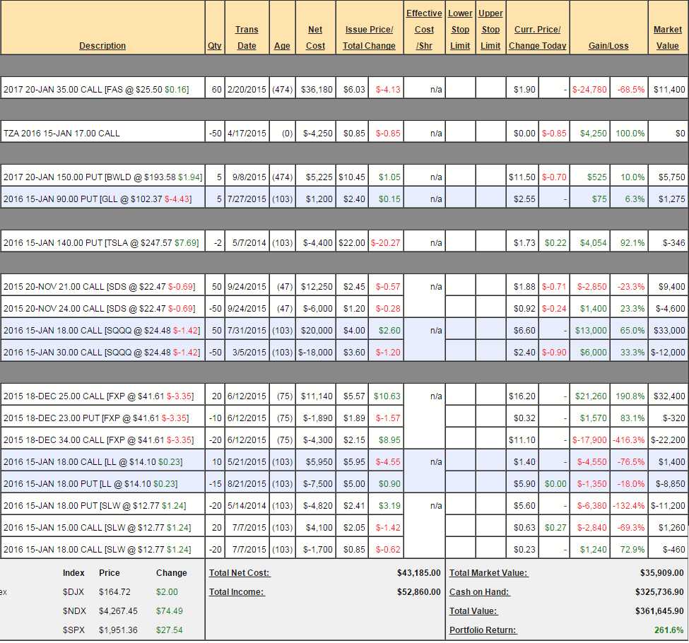
Task: Click the Age column header
Action: tap(282, 46)
